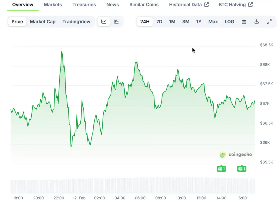Select the Market Cap chart toggle
The height and width of the screenshot is (201, 277).
point(42,22)
